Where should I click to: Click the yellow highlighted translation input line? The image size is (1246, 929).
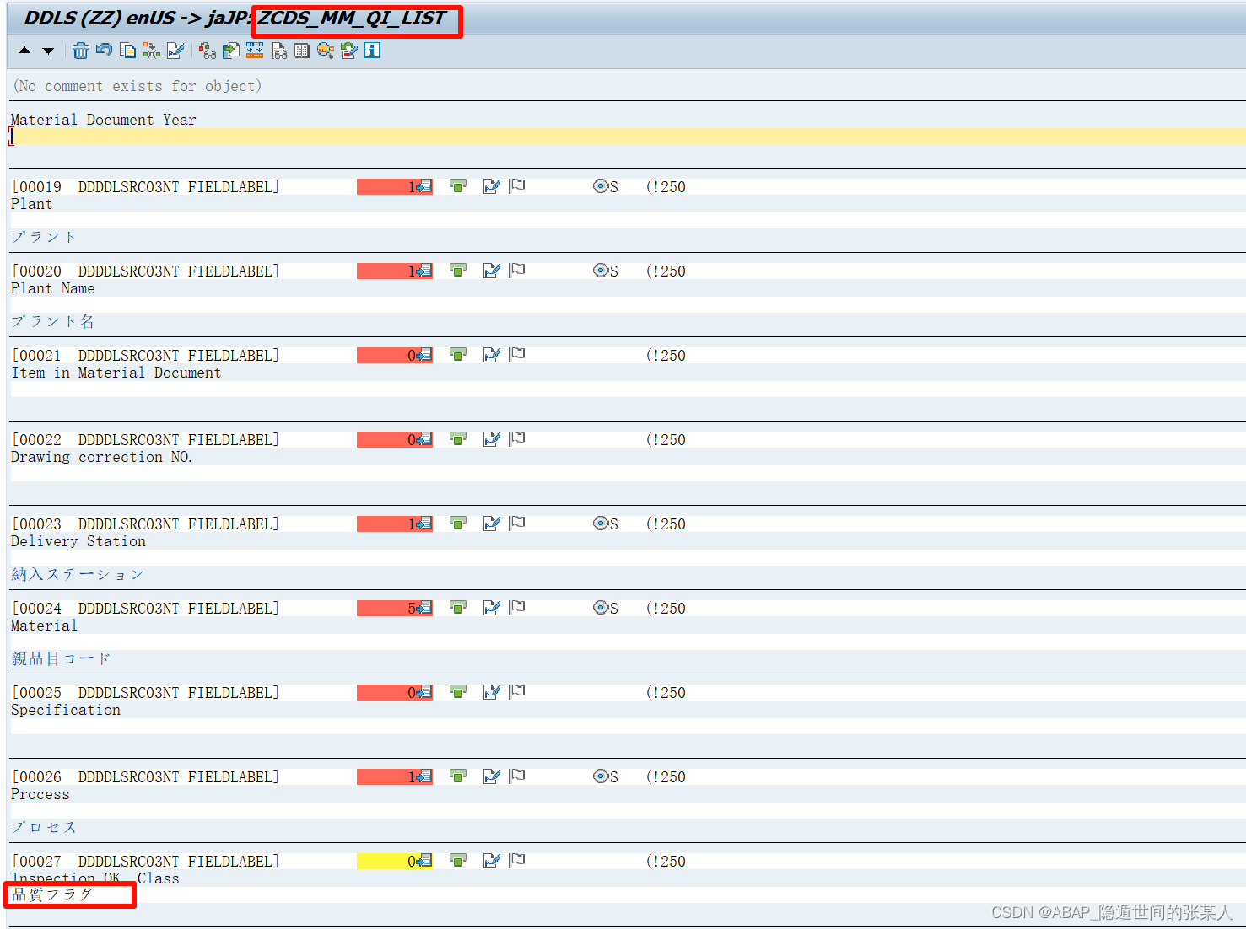[628, 136]
